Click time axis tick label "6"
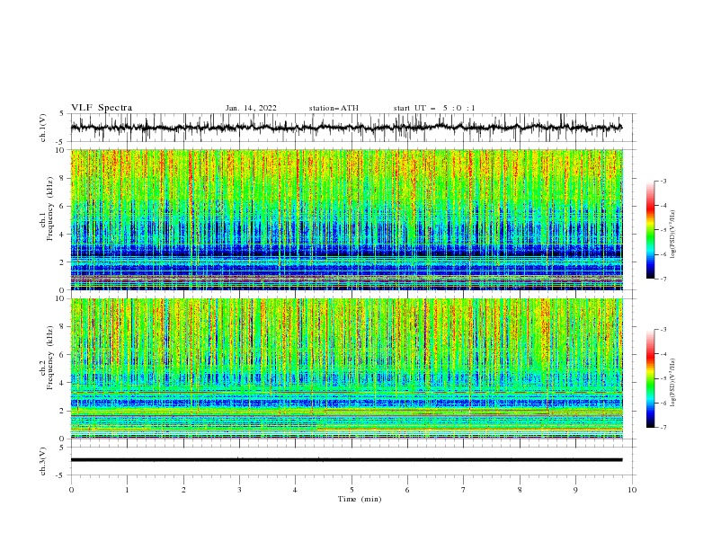This screenshot has height=550, width=712. click(x=407, y=490)
